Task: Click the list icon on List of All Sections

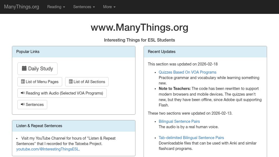Action: click(71, 82)
